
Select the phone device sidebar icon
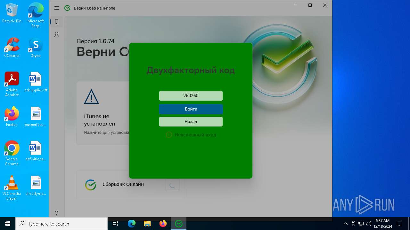(57, 22)
